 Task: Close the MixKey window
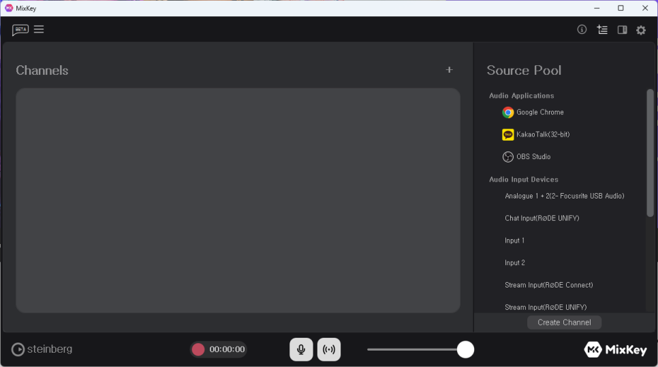(x=645, y=8)
